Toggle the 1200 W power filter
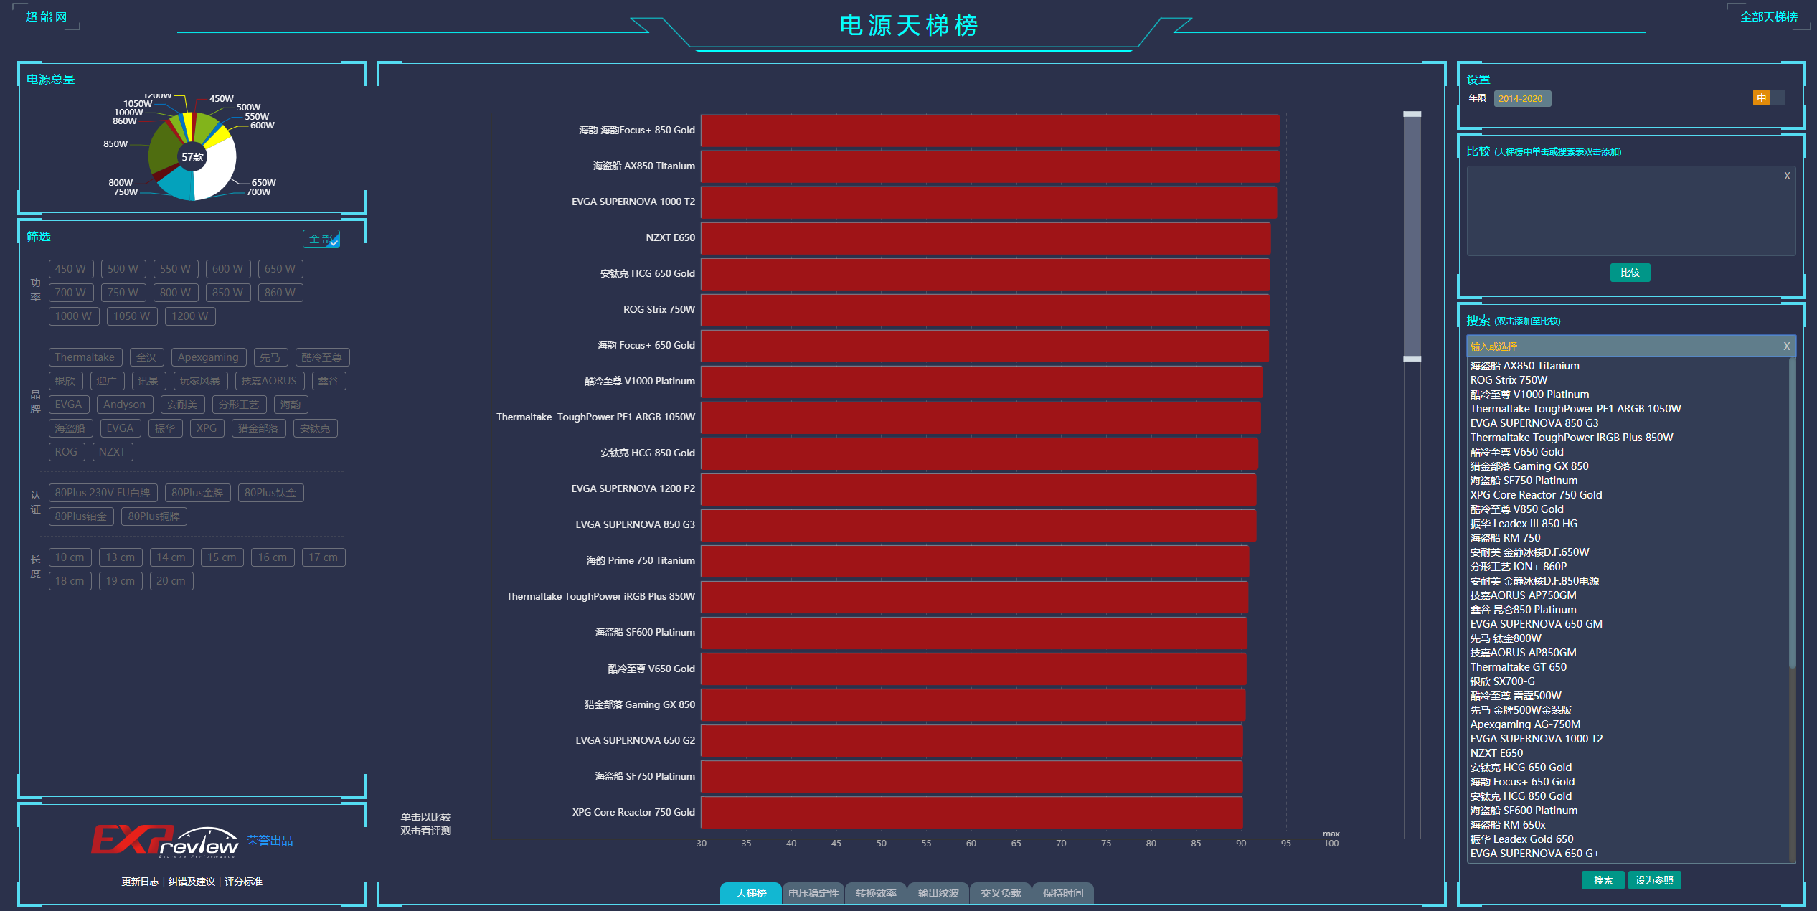This screenshot has height=911, width=1817. [x=190, y=316]
